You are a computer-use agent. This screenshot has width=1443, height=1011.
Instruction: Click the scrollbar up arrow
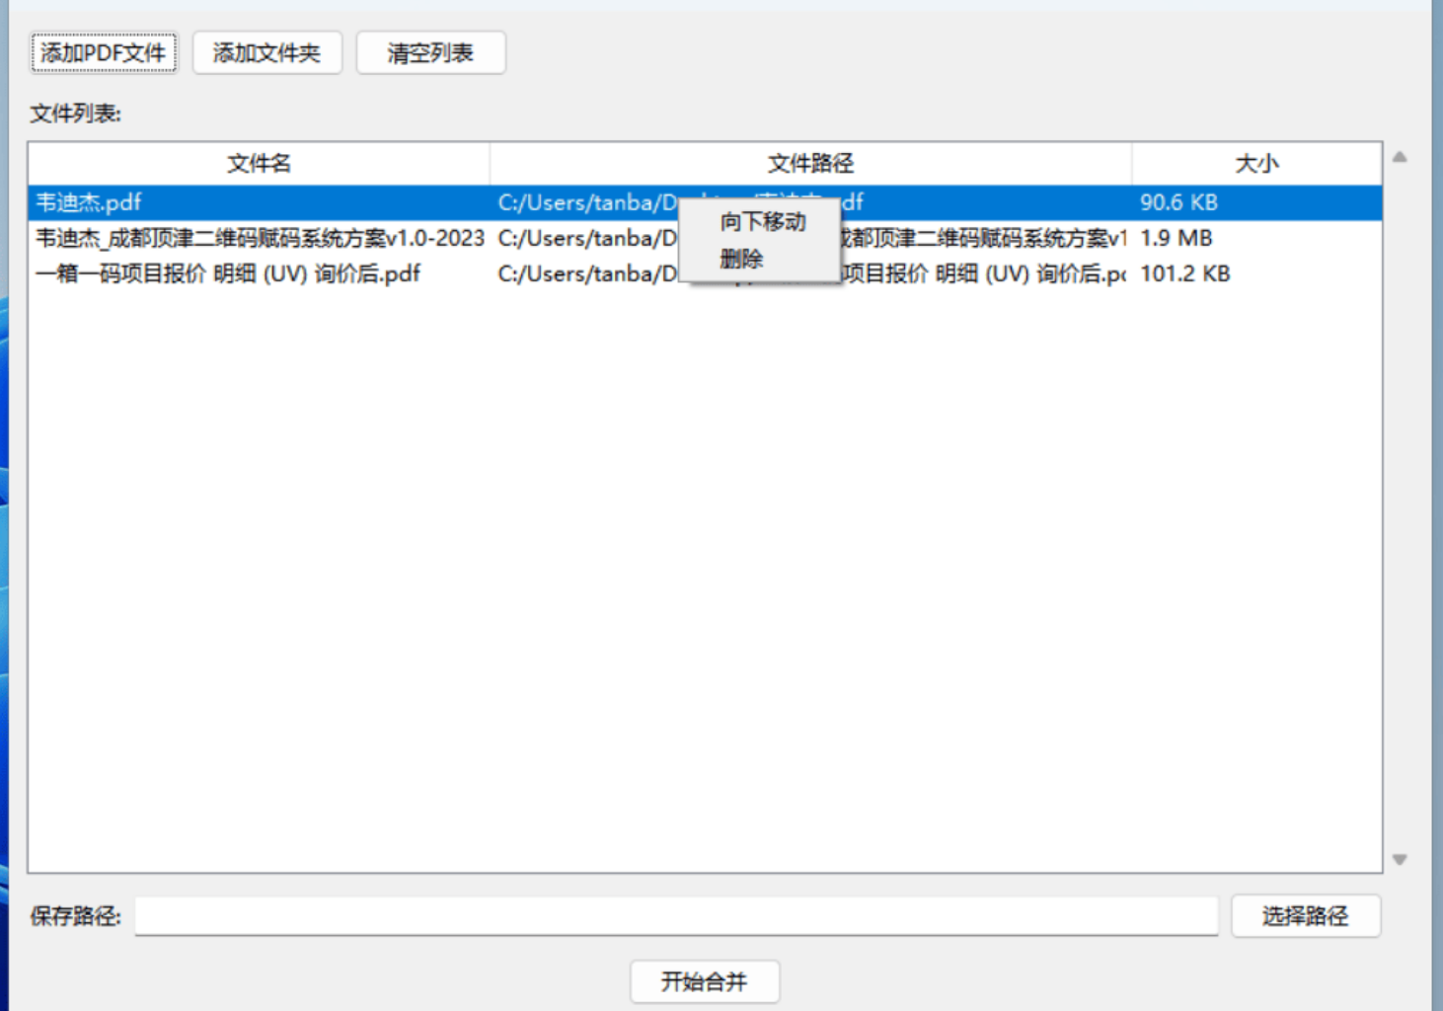(1400, 157)
